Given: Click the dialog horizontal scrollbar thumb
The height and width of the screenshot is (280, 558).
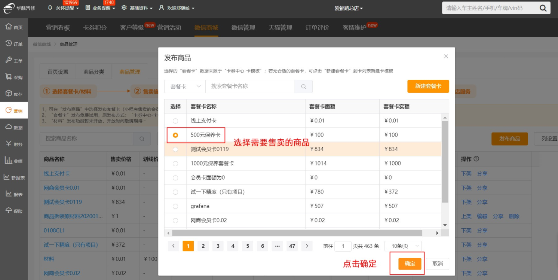Looking at the screenshot, I should click(x=297, y=233).
